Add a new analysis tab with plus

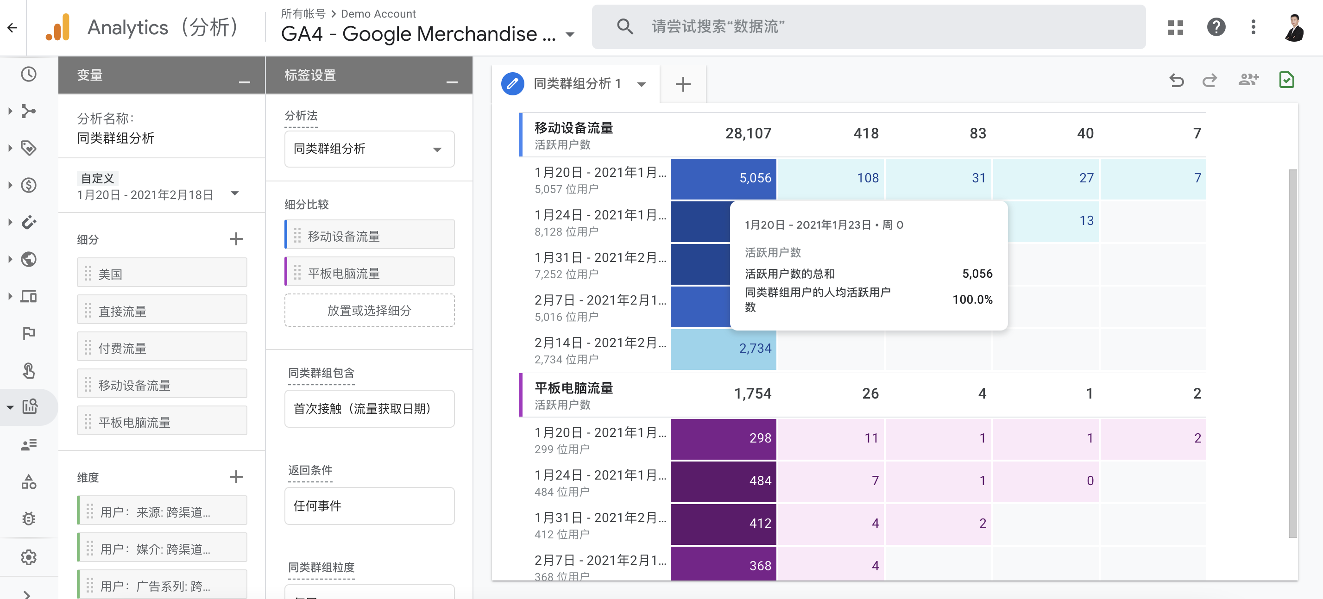click(x=682, y=84)
